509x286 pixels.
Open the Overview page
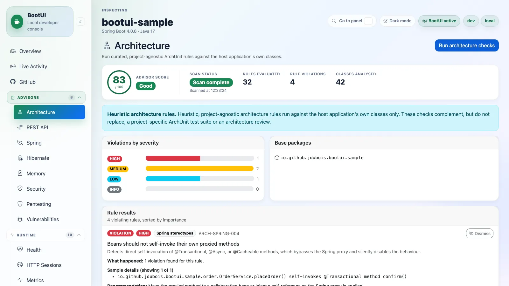(x=46, y=51)
